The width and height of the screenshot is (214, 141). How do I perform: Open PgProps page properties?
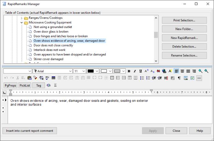click(11, 85)
